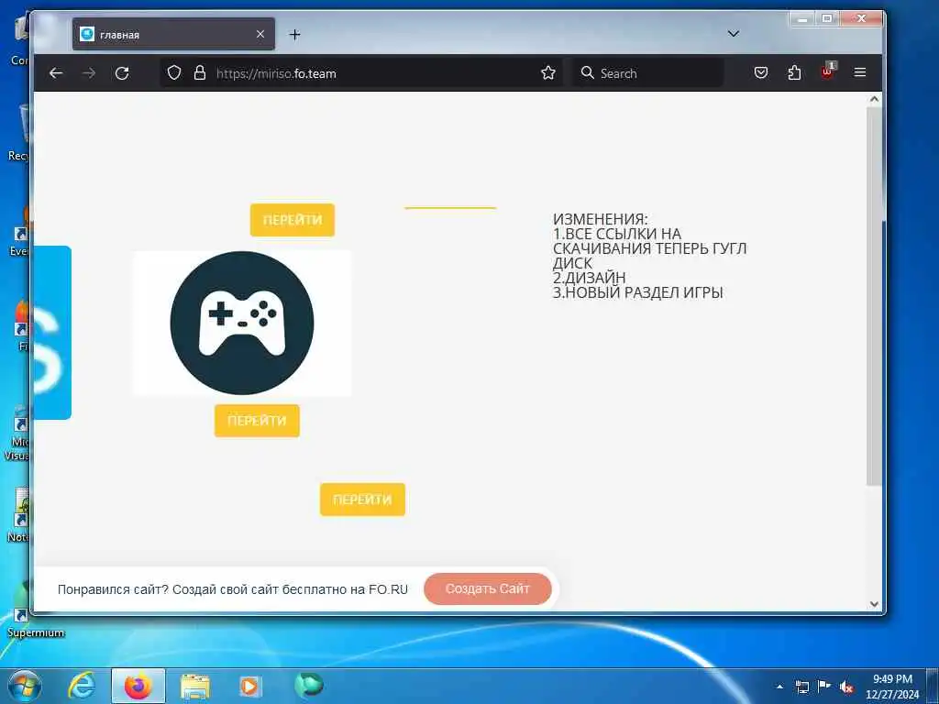Open the Save to Pocket icon
The height and width of the screenshot is (704, 939).
point(760,73)
